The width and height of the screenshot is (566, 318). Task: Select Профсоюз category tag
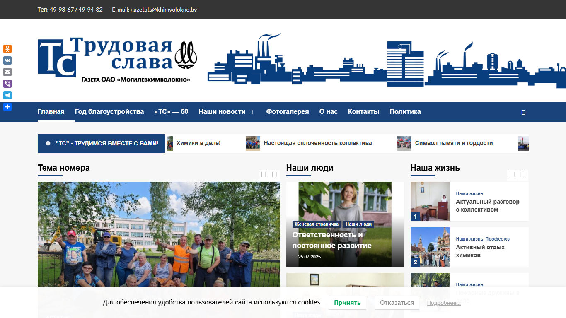pos(498,239)
